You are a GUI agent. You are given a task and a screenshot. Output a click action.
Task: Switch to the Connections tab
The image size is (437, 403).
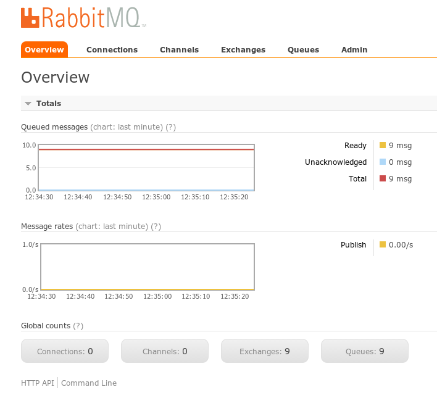pos(112,49)
